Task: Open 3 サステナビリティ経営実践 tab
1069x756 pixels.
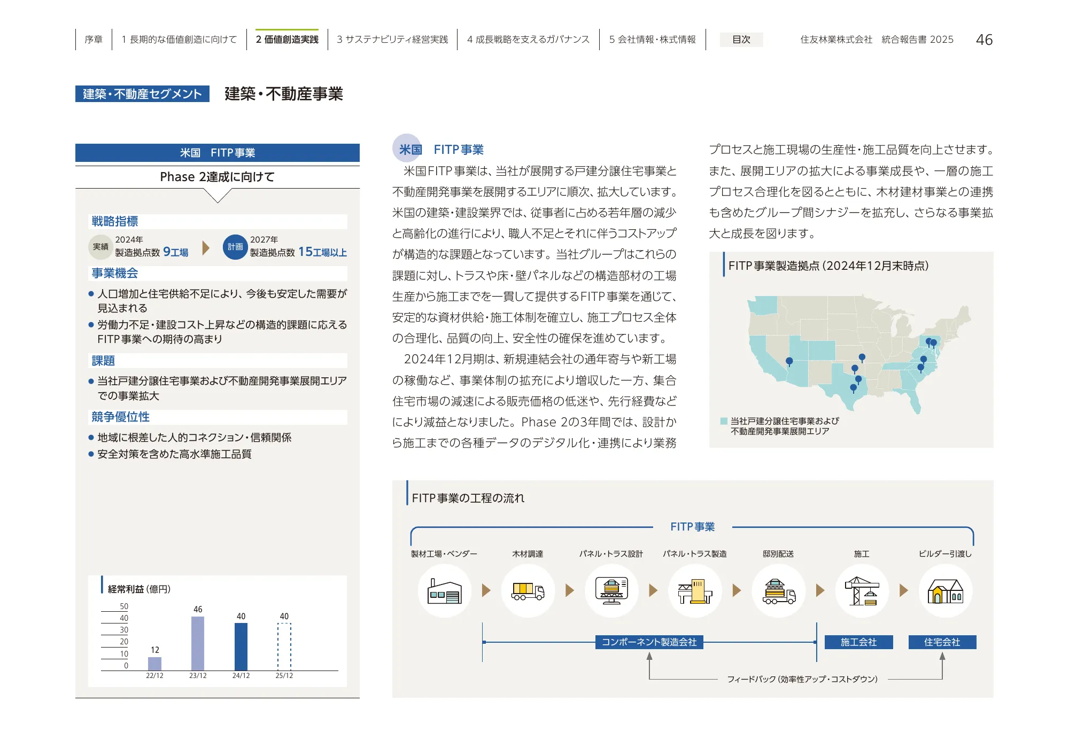Action: point(392,40)
